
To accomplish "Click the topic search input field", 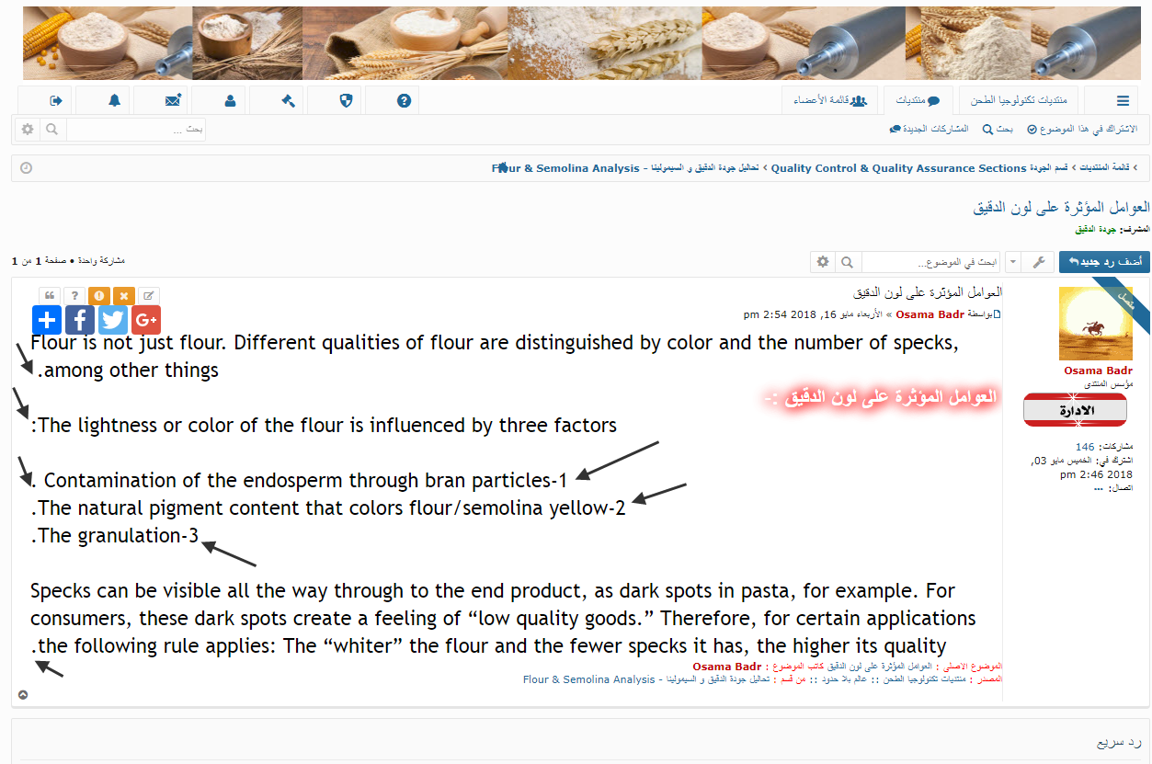I will click(x=930, y=262).
